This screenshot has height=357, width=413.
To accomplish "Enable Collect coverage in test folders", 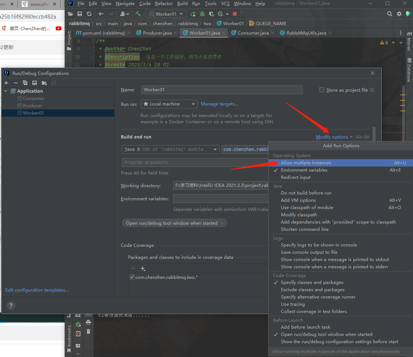I will (341, 312).
